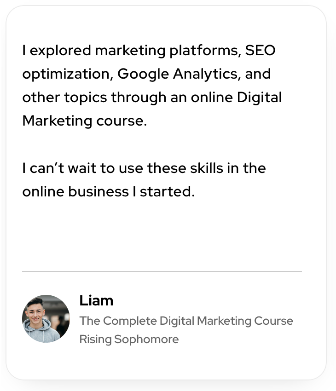Click the horizontal divider above Liam
The height and width of the screenshot is (391, 336).
click(162, 271)
